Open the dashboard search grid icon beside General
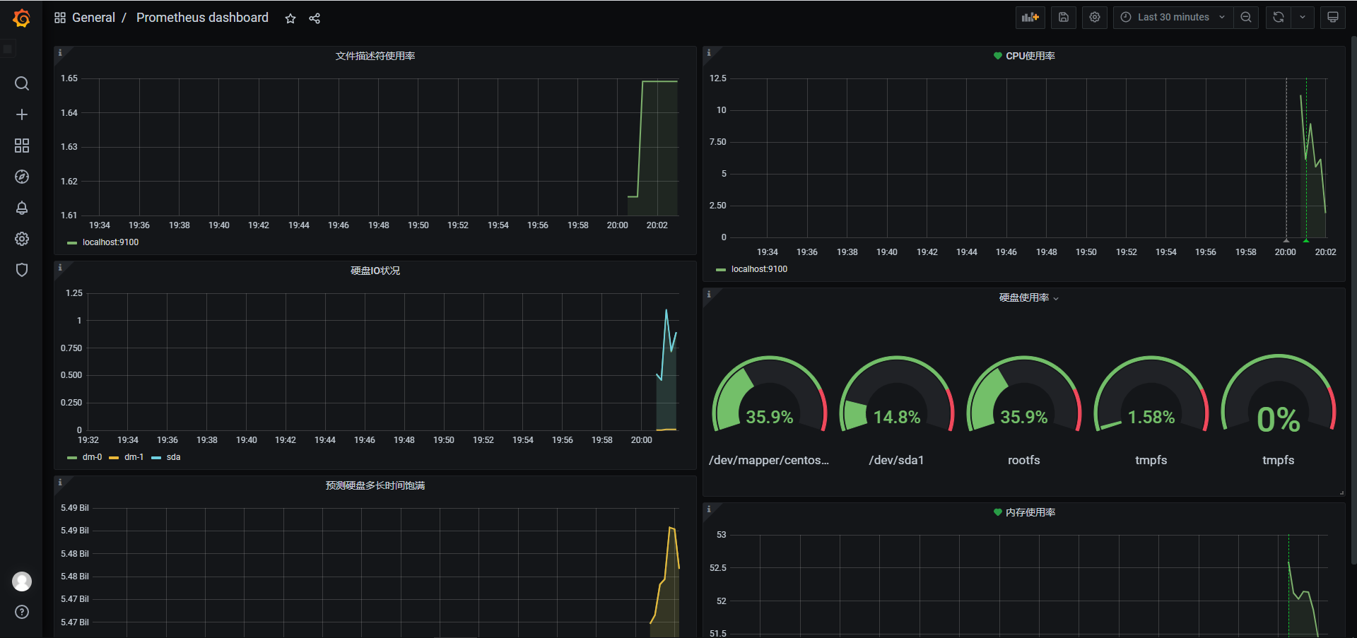Image resolution: width=1357 pixels, height=638 pixels. coord(60,18)
